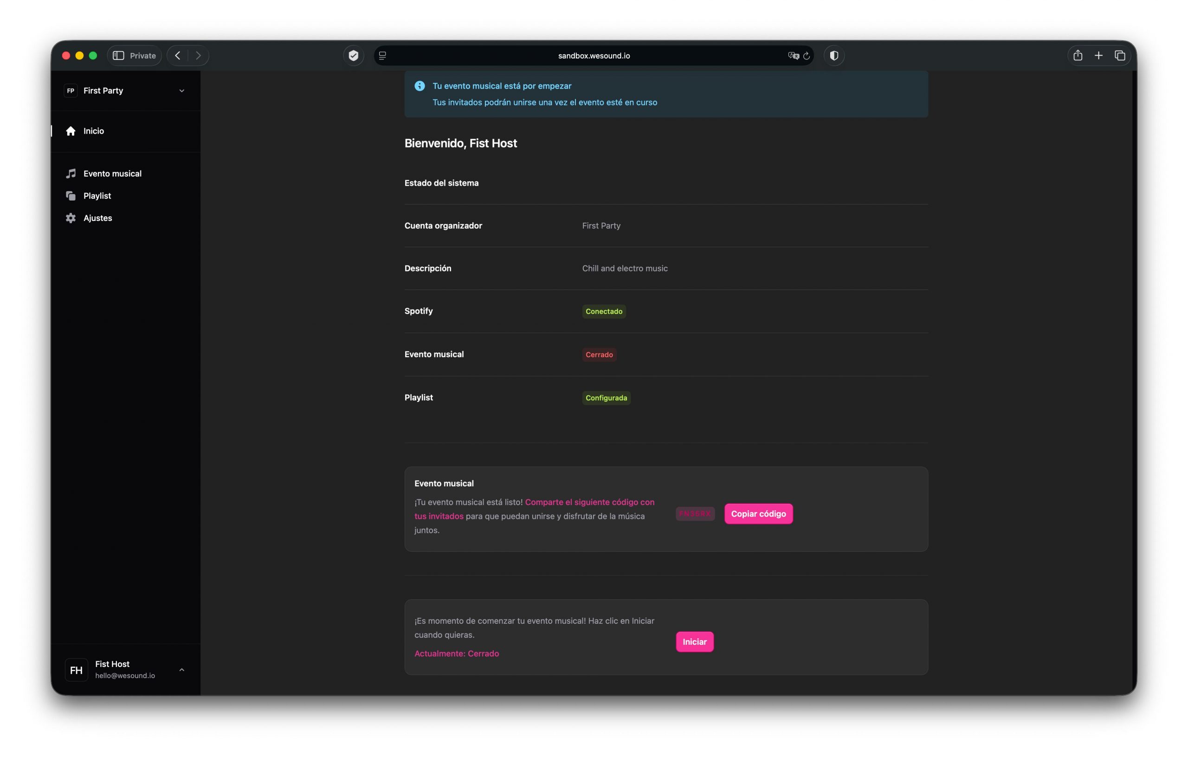Viewport: 1188px width, 757px height.
Task: Click the Cerrado badge for Evento musical
Action: (x=600, y=354)
